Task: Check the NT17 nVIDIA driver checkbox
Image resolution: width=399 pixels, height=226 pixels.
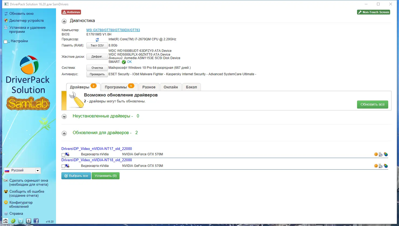Action: pos(63,155)
